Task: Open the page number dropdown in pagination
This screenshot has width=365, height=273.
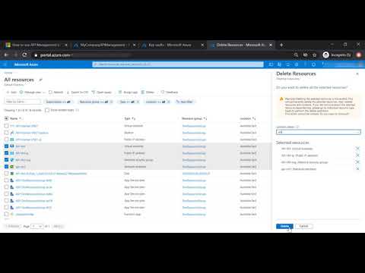Action: pyautogui.click(x=36, y=226)
